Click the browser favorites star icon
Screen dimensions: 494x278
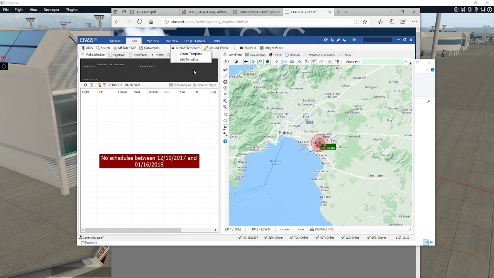click(x=365, y=22)
